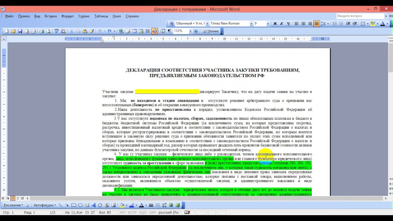
Task: Click the Redo arrow
Action: (x=110, y=31)
